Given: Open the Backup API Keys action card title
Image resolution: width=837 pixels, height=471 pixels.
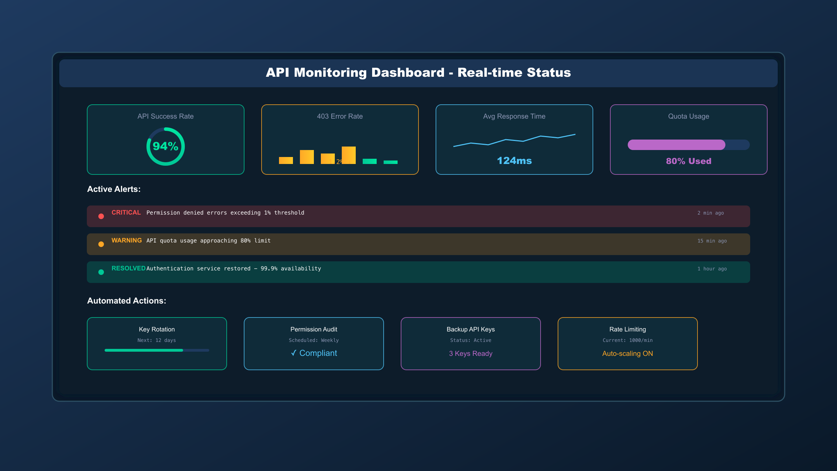Looking at the screenshot, I should (471, 329).
